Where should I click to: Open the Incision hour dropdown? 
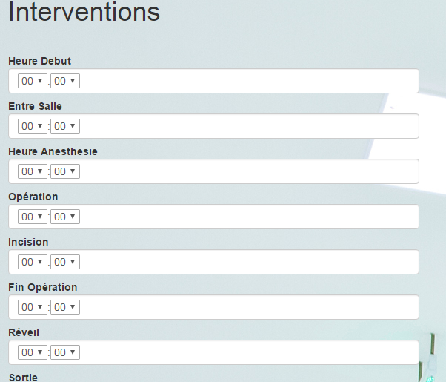[33, 262]
